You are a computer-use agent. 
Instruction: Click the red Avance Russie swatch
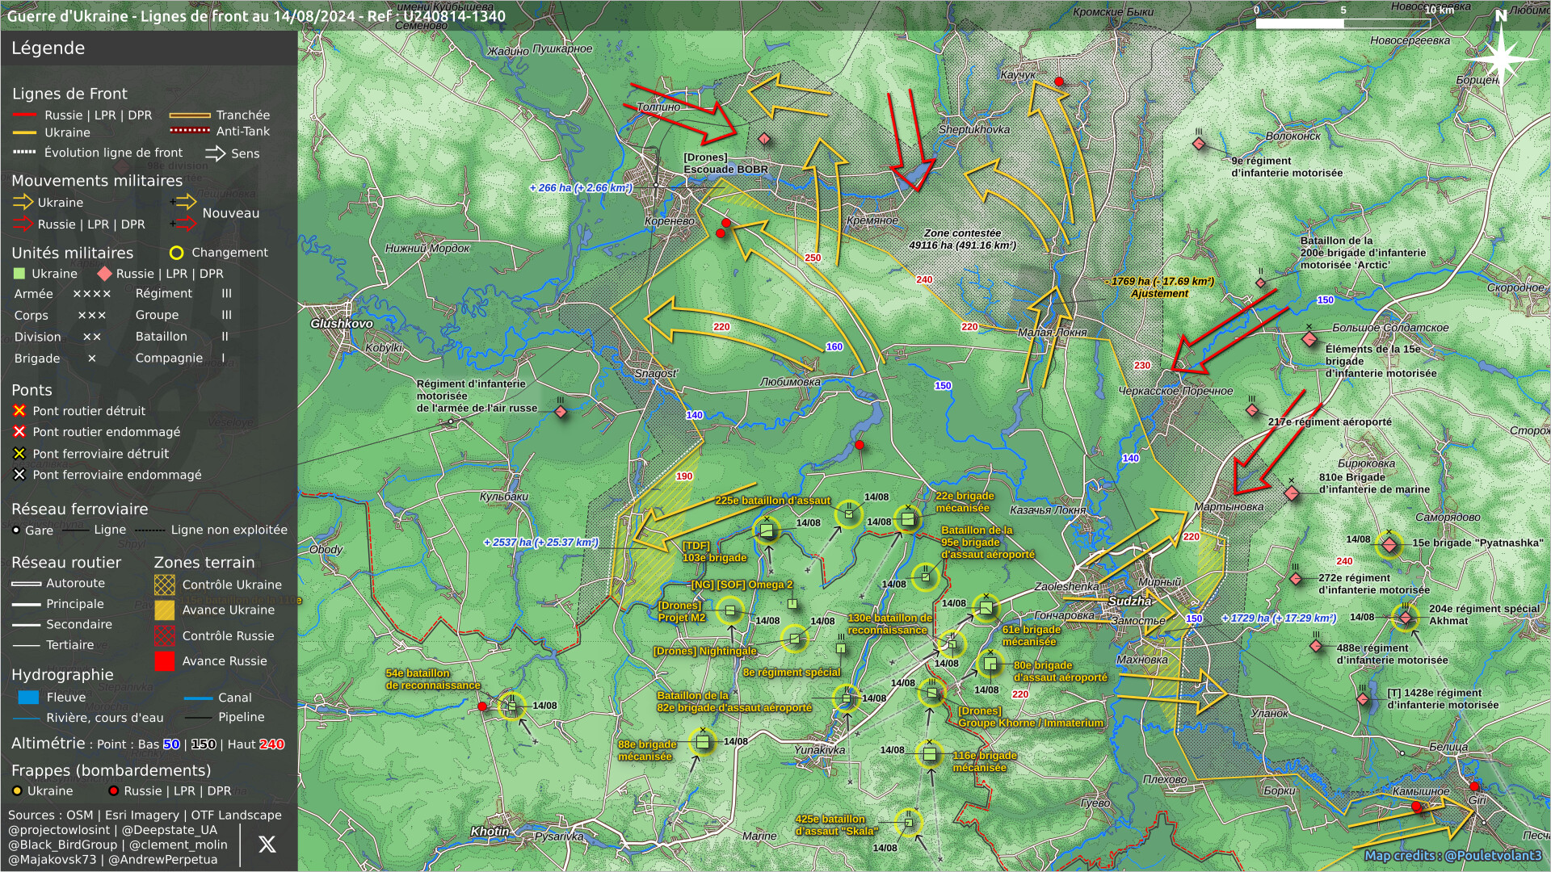tap(165, 661)
